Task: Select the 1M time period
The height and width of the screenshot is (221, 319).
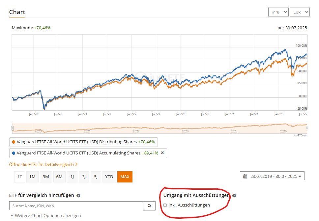Action: click(x=32, y=177)
